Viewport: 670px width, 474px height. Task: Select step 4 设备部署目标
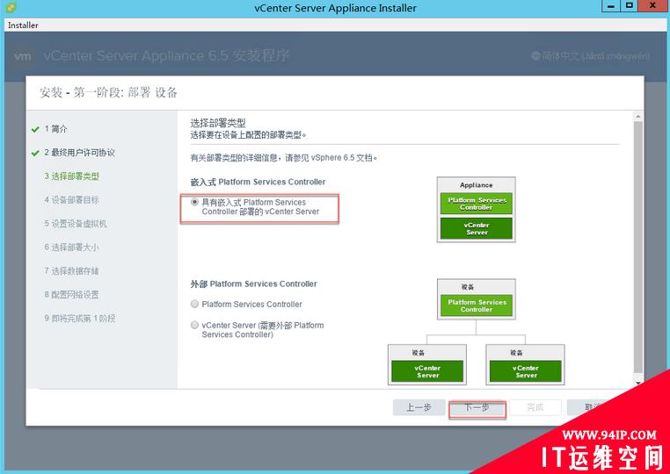(x=71, y=199)
